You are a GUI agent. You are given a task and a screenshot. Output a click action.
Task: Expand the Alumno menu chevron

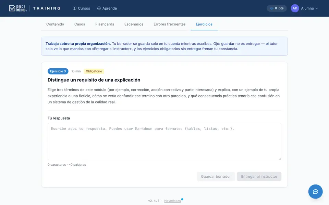click(x=317, y=8)
